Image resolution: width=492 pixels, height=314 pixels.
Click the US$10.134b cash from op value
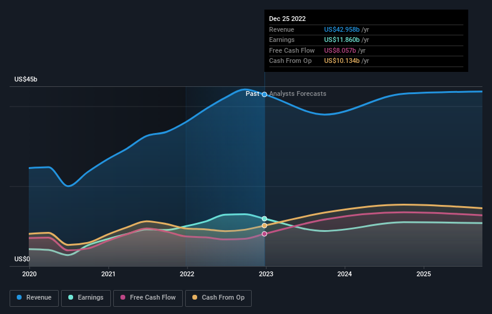tap(342, 61)
